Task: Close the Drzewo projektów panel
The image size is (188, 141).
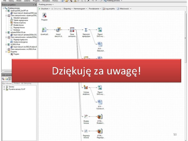Action: coord(36,5)
